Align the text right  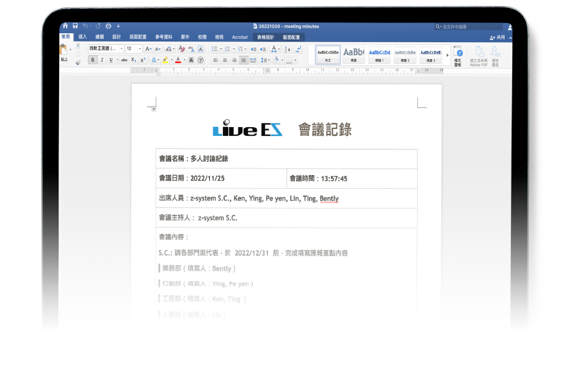[x=234, y=60]
